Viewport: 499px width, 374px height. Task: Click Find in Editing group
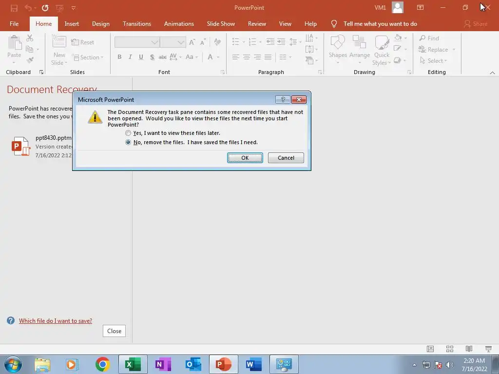(429, 38)
